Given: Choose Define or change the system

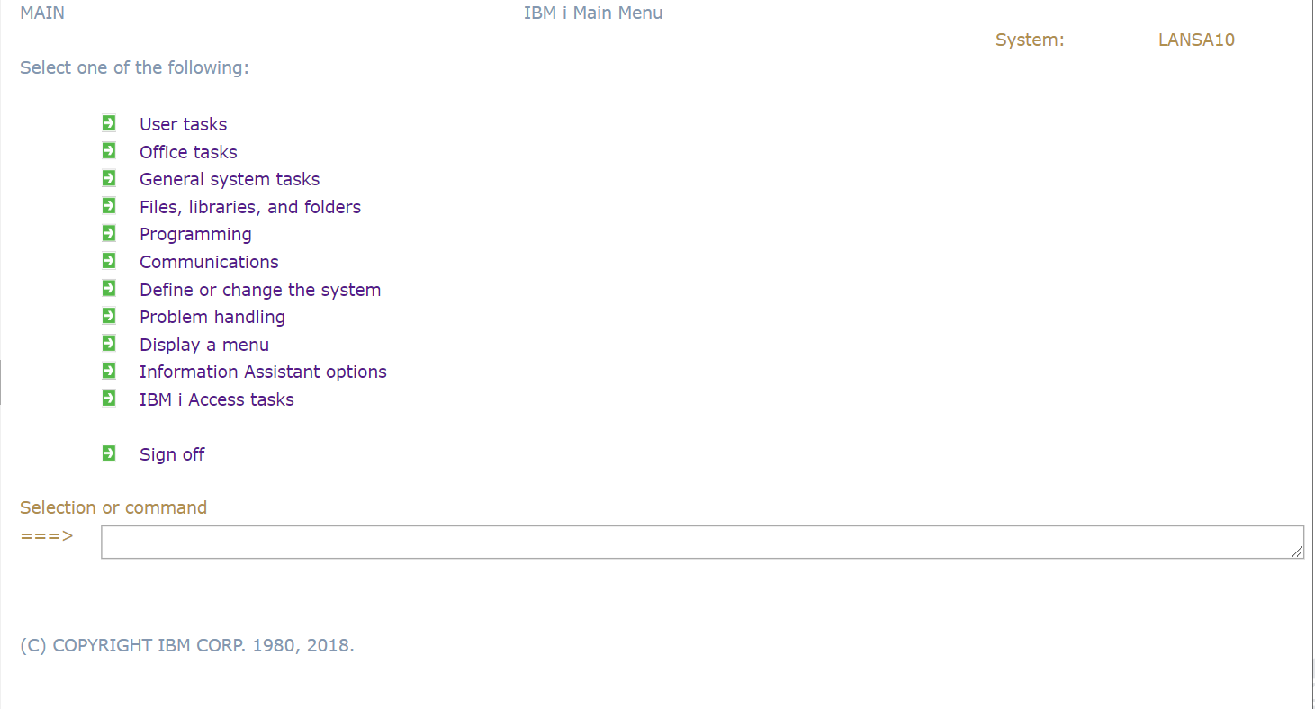Looking at the screenshot, I should pos(260,290).
